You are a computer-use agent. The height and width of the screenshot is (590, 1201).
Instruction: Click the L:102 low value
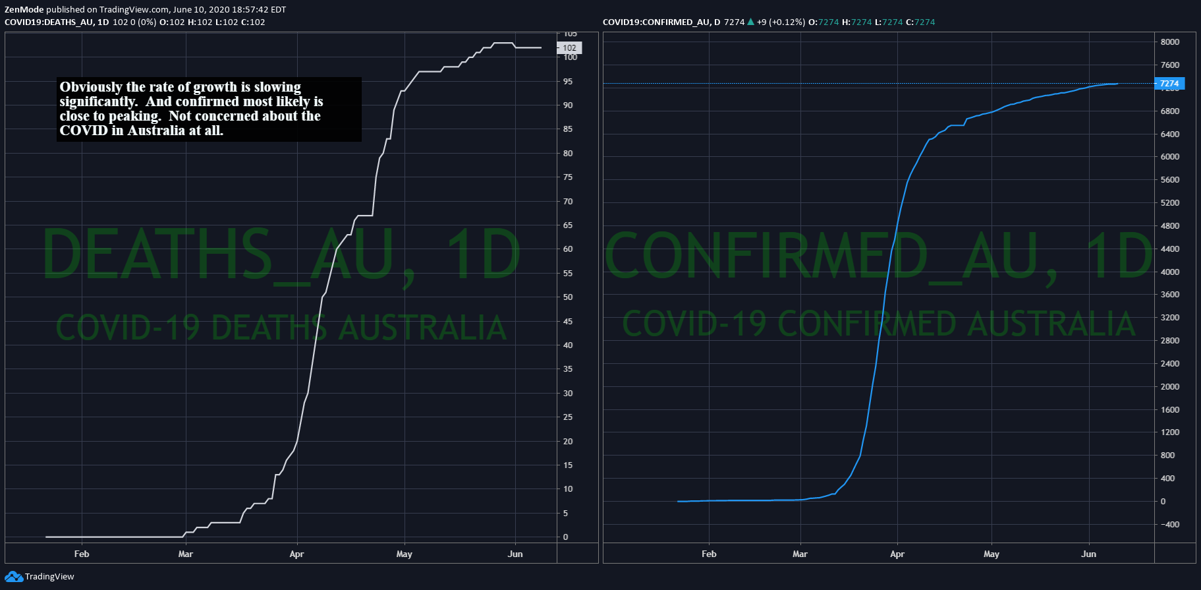pyautogui.click(x=227, y=22)
